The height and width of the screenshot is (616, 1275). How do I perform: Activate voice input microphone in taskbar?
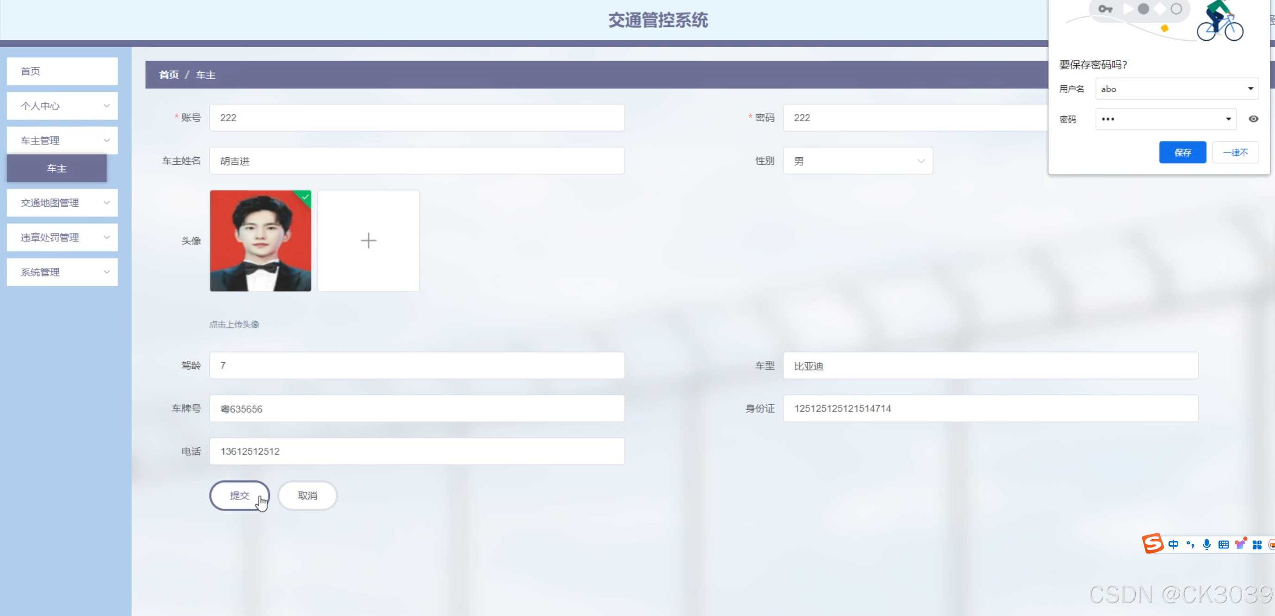coord(1206,544)
